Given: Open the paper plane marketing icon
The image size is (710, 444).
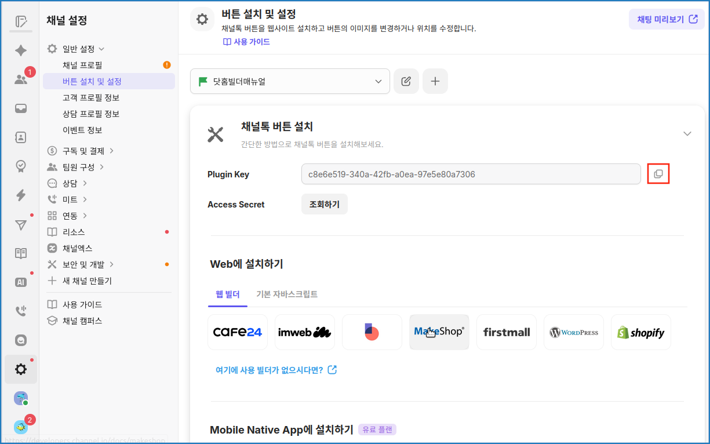Looking at the screenshot, I should click(21, 225).
